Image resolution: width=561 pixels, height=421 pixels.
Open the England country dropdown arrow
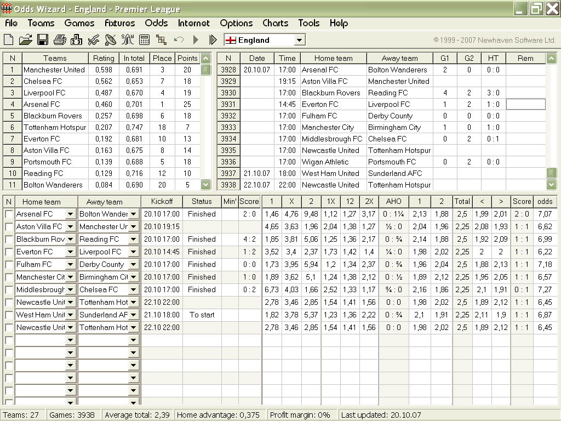click(300, 40)
